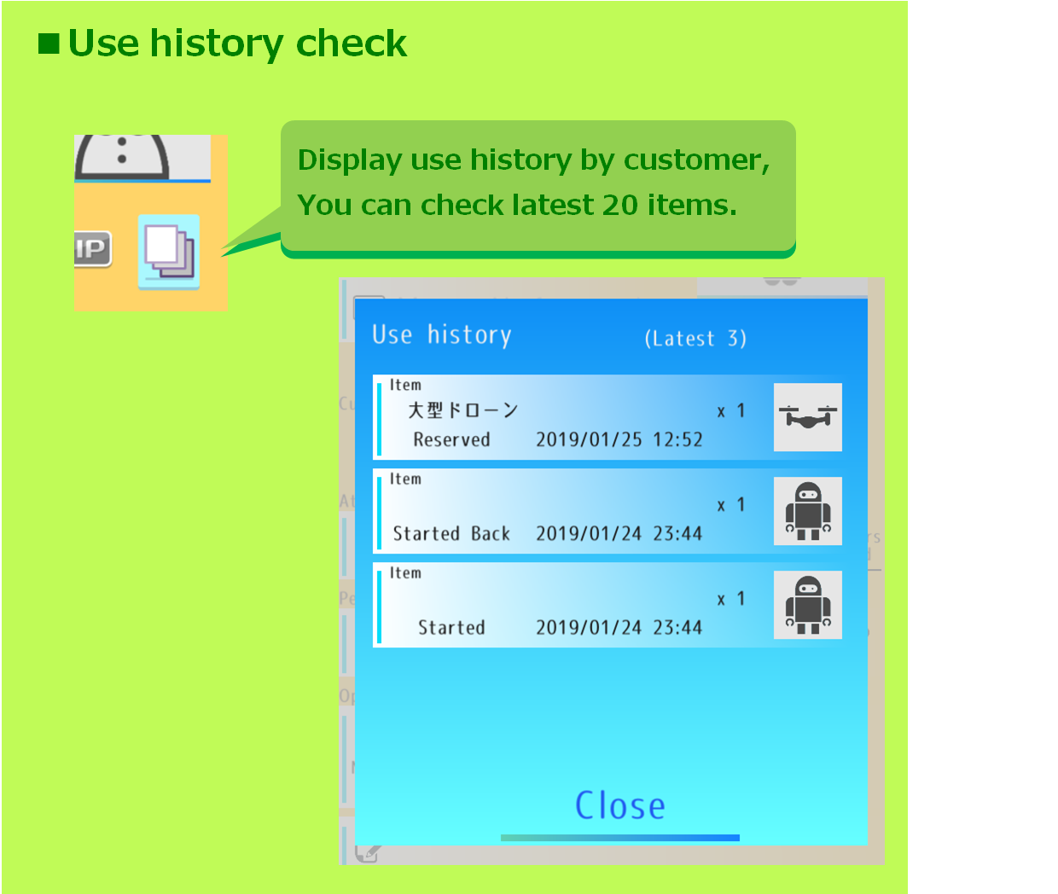Click the drone thumbnail icon
Viewport: 1058px width, 894px height.
click(807, 417)
